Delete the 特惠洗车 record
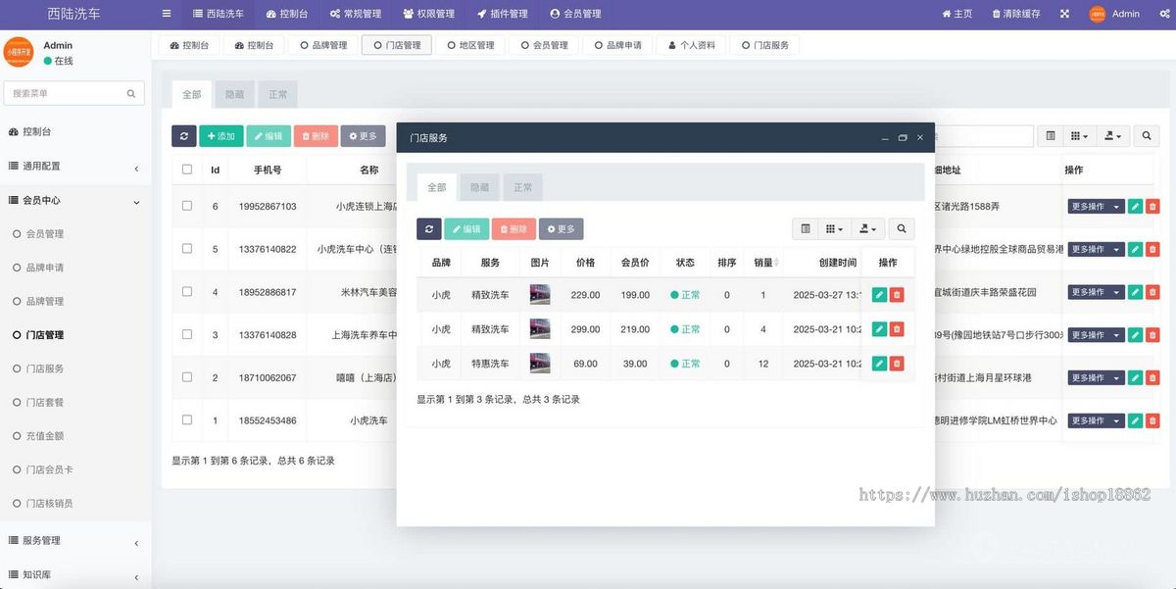The height and width of the screenshot is (589, 1176). [x=897, y=363]
